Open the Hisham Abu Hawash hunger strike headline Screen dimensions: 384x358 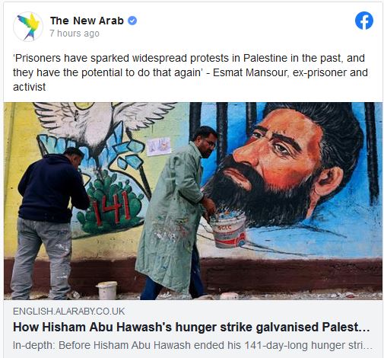pyautogui.click(x=192, y=327)
